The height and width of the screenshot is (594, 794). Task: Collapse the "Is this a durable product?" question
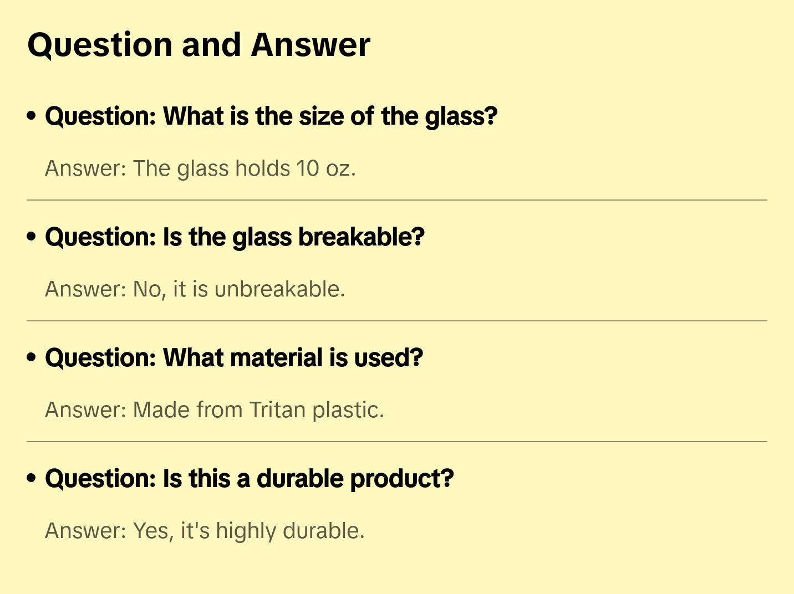coord(250,479)
